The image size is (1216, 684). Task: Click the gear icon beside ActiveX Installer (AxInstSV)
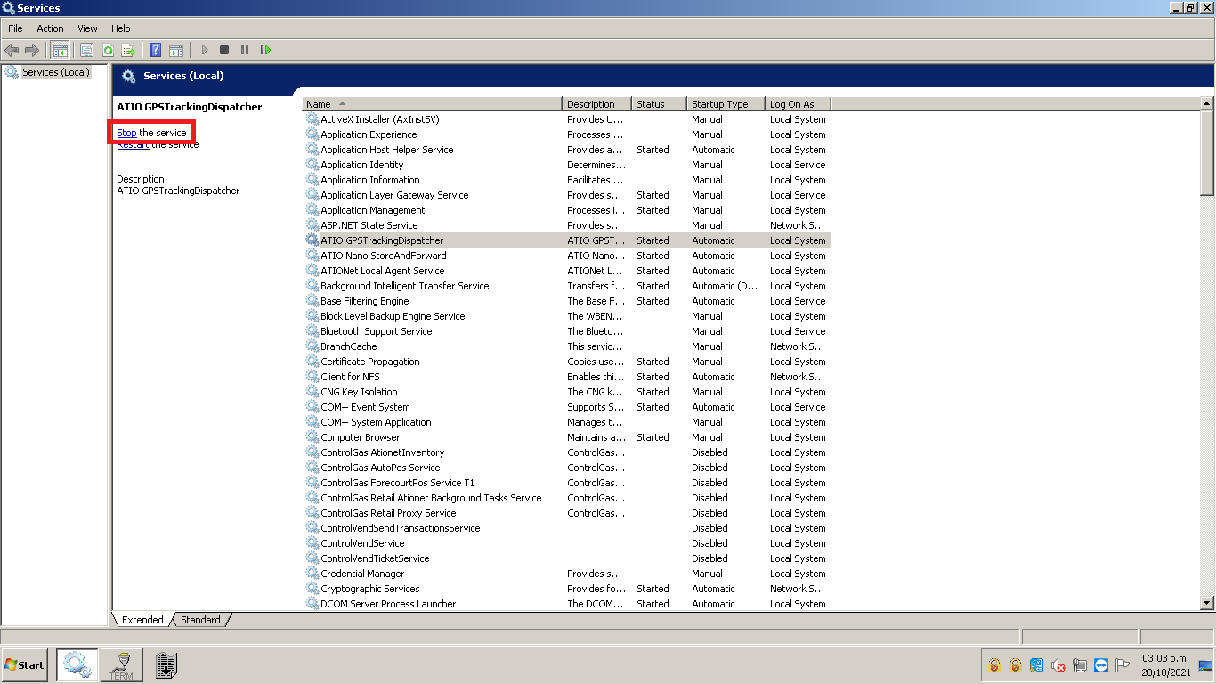pyautogui.click(x=312, y=119)
